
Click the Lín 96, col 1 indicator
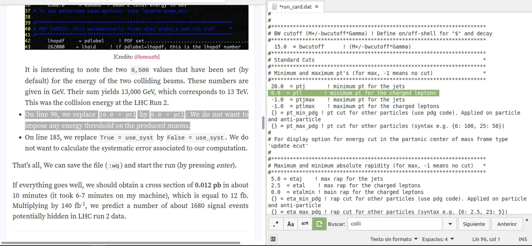(486, 239)
